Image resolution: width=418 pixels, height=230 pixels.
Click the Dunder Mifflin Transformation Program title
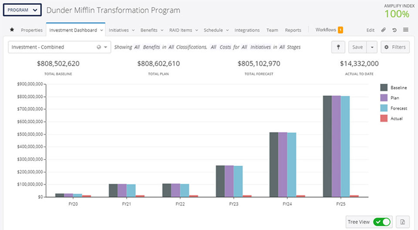pos(113,10)
